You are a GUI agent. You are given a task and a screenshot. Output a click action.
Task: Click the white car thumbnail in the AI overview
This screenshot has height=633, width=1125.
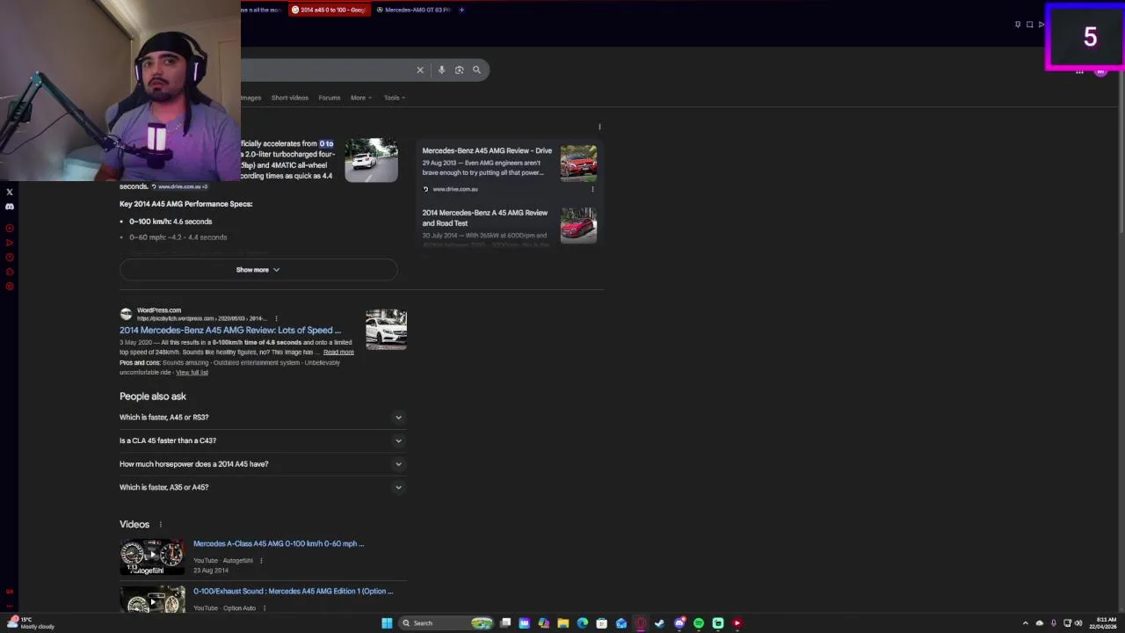371,160
